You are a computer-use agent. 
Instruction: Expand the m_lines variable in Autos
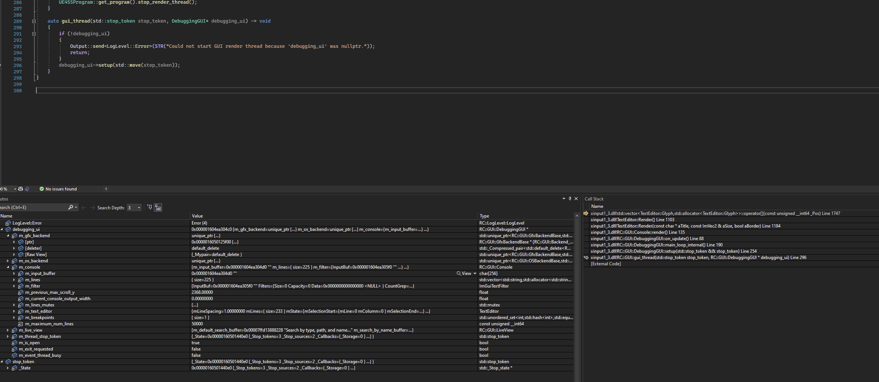pos(14,280)
